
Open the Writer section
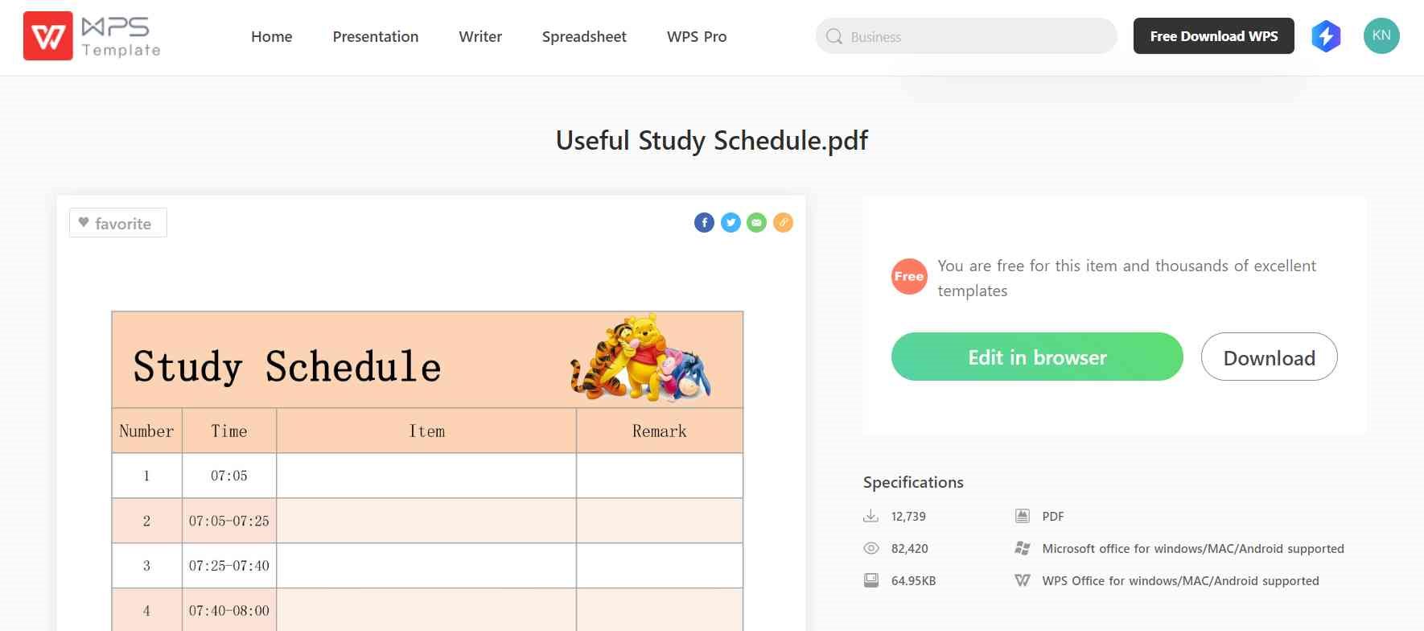(x=479, y=37)
